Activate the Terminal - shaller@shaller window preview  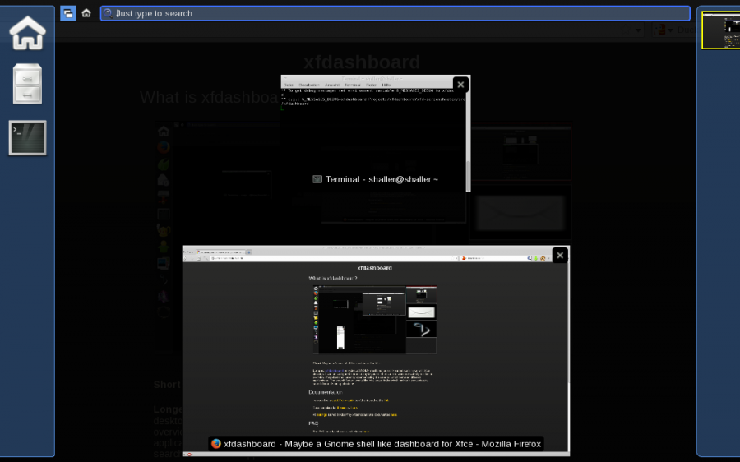[376, 133]
